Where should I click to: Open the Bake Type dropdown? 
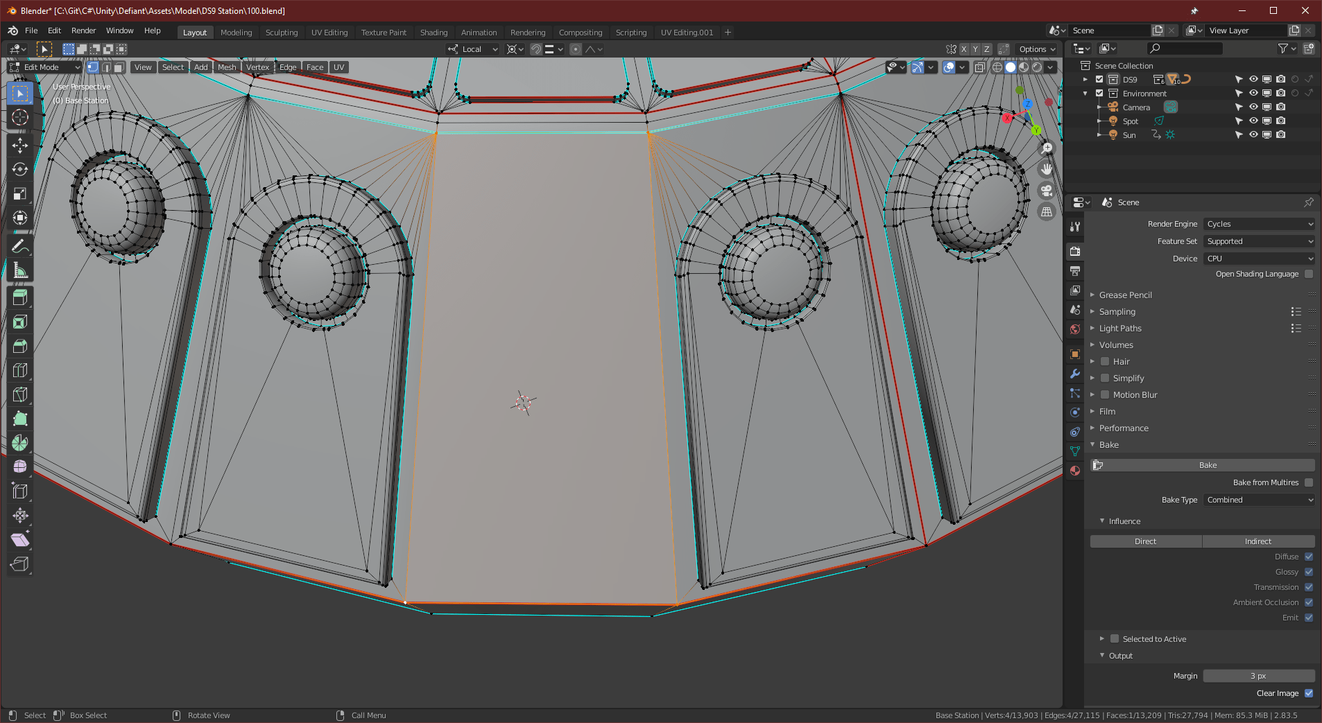[x=1259, y=500]
